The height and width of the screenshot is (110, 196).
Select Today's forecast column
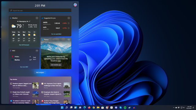pos(13,36)
